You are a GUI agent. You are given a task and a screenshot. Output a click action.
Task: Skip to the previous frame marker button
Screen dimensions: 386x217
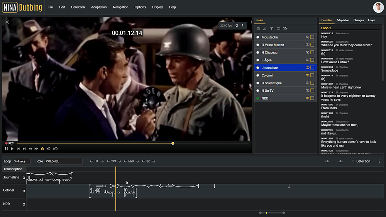(18, 149)
